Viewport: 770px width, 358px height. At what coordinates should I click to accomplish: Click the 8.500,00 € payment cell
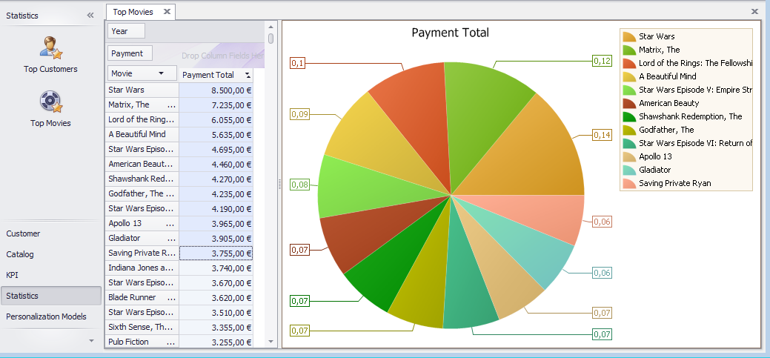216,90
